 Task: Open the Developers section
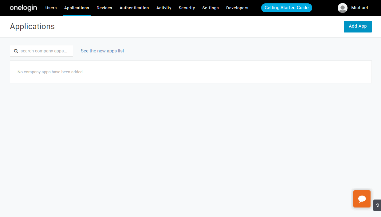point(237,8)
